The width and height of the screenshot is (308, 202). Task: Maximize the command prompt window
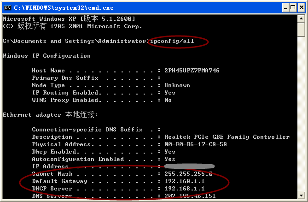[x=293, y=8]
